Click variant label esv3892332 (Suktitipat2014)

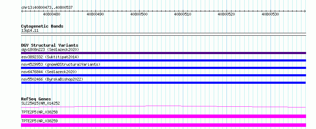pos(50,57)
